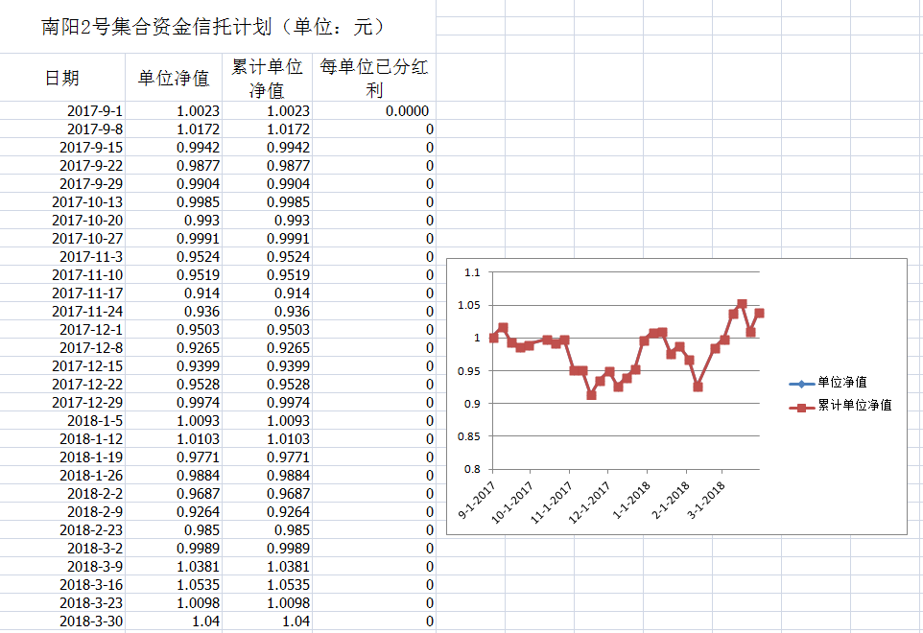Image resolution: width=923 pixels, height=633 pixels.
Task: Click the 单位净值 table column header
Action: pos(174,79)
